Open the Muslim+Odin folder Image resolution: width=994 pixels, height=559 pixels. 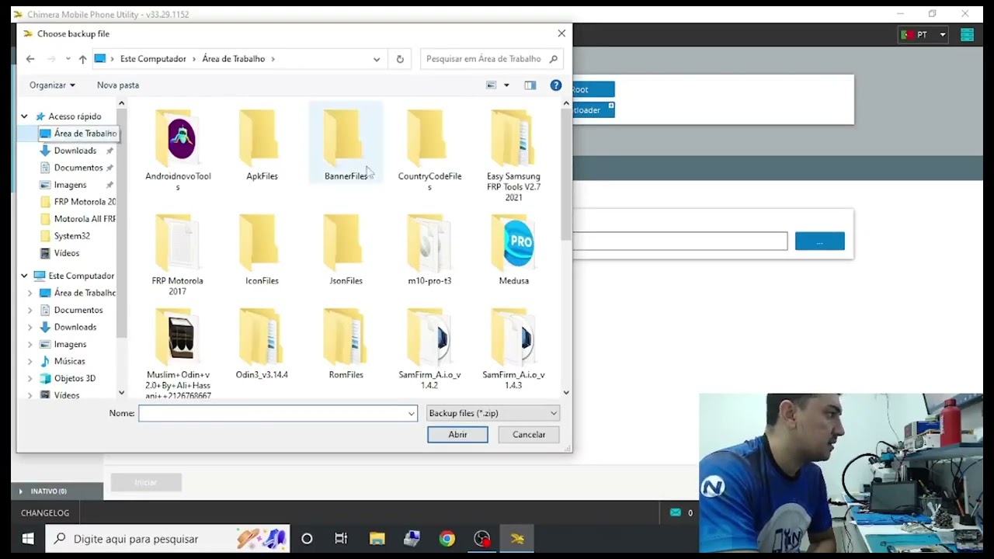tap(178, 354)
